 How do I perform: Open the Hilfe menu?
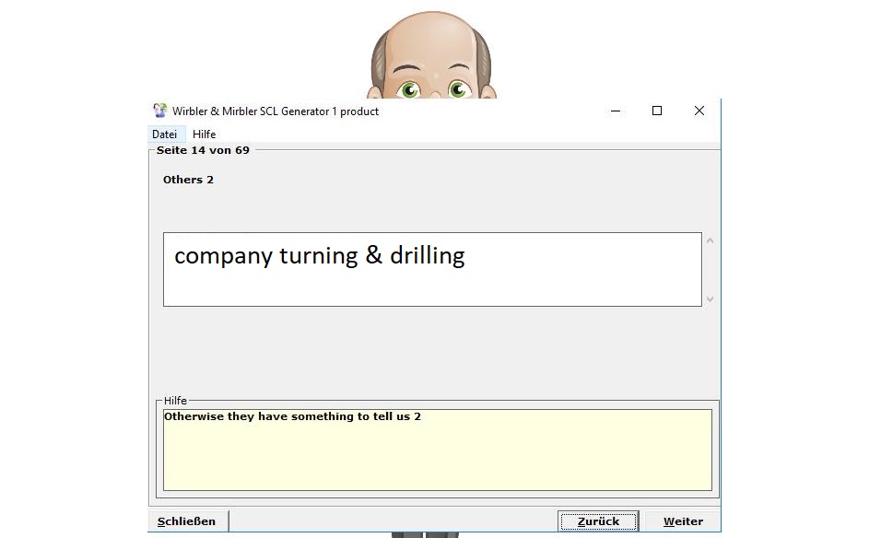tap(204, 134)
